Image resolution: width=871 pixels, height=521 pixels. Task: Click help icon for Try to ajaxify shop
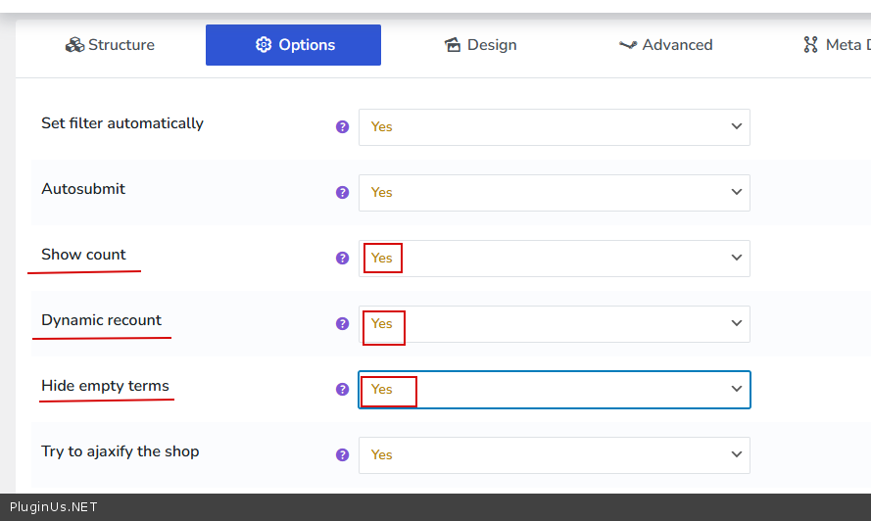[342, 455]
